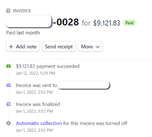152x137 pixels.
Task: Click the purple envelope icon for sent invoice
Action: click(8, 85)
